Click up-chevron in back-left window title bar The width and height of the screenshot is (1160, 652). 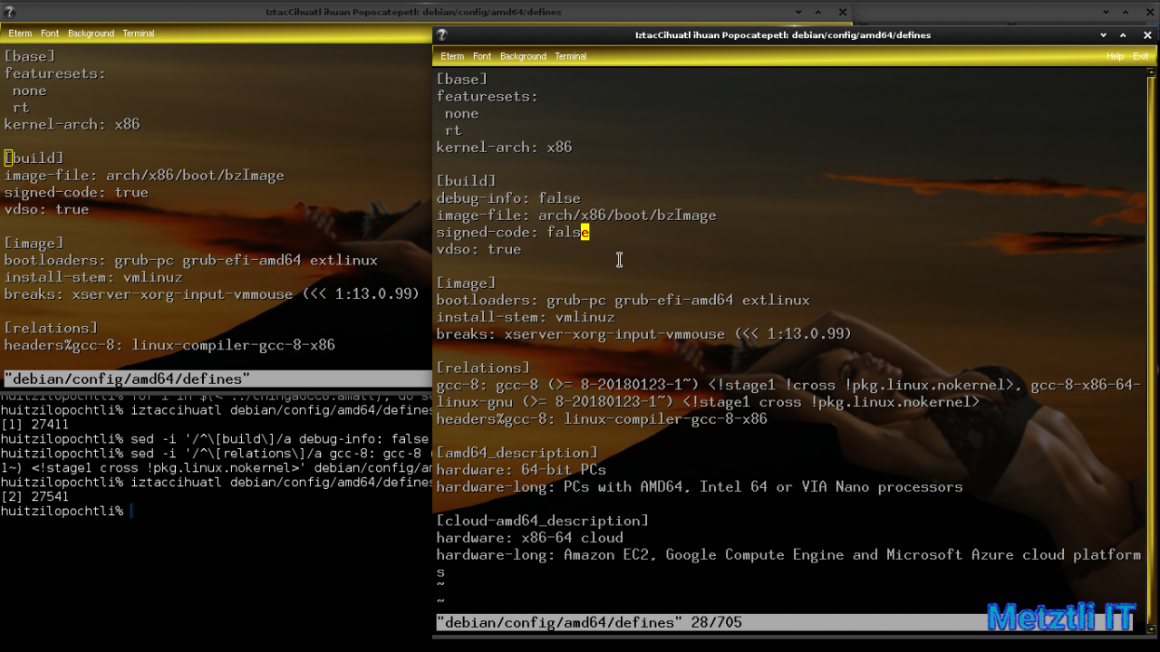[818, 12]
